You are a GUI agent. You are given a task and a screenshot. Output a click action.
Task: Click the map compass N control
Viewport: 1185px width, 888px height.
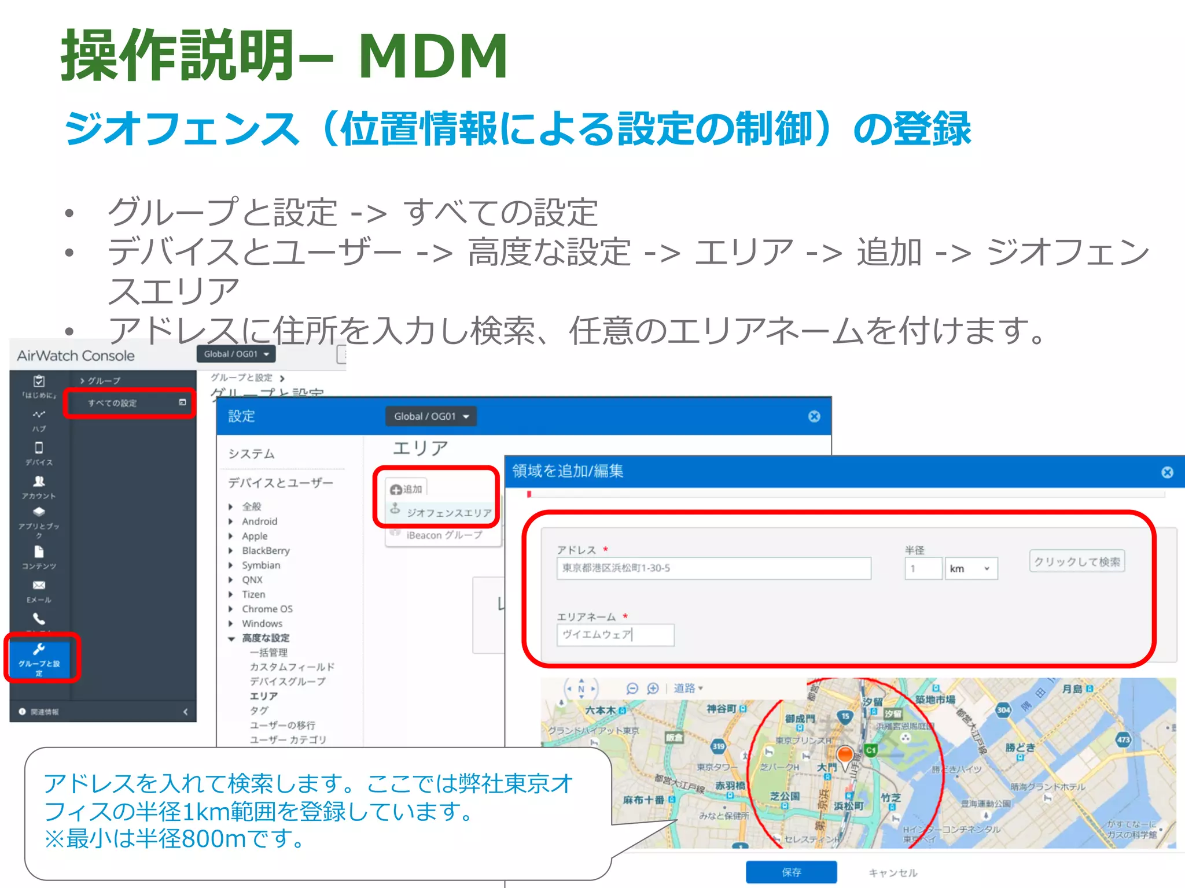581,689
